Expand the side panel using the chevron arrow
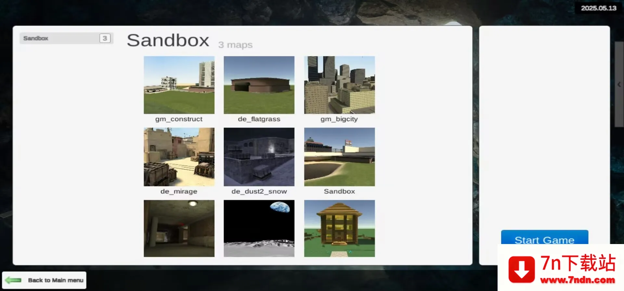 point(619,84)
